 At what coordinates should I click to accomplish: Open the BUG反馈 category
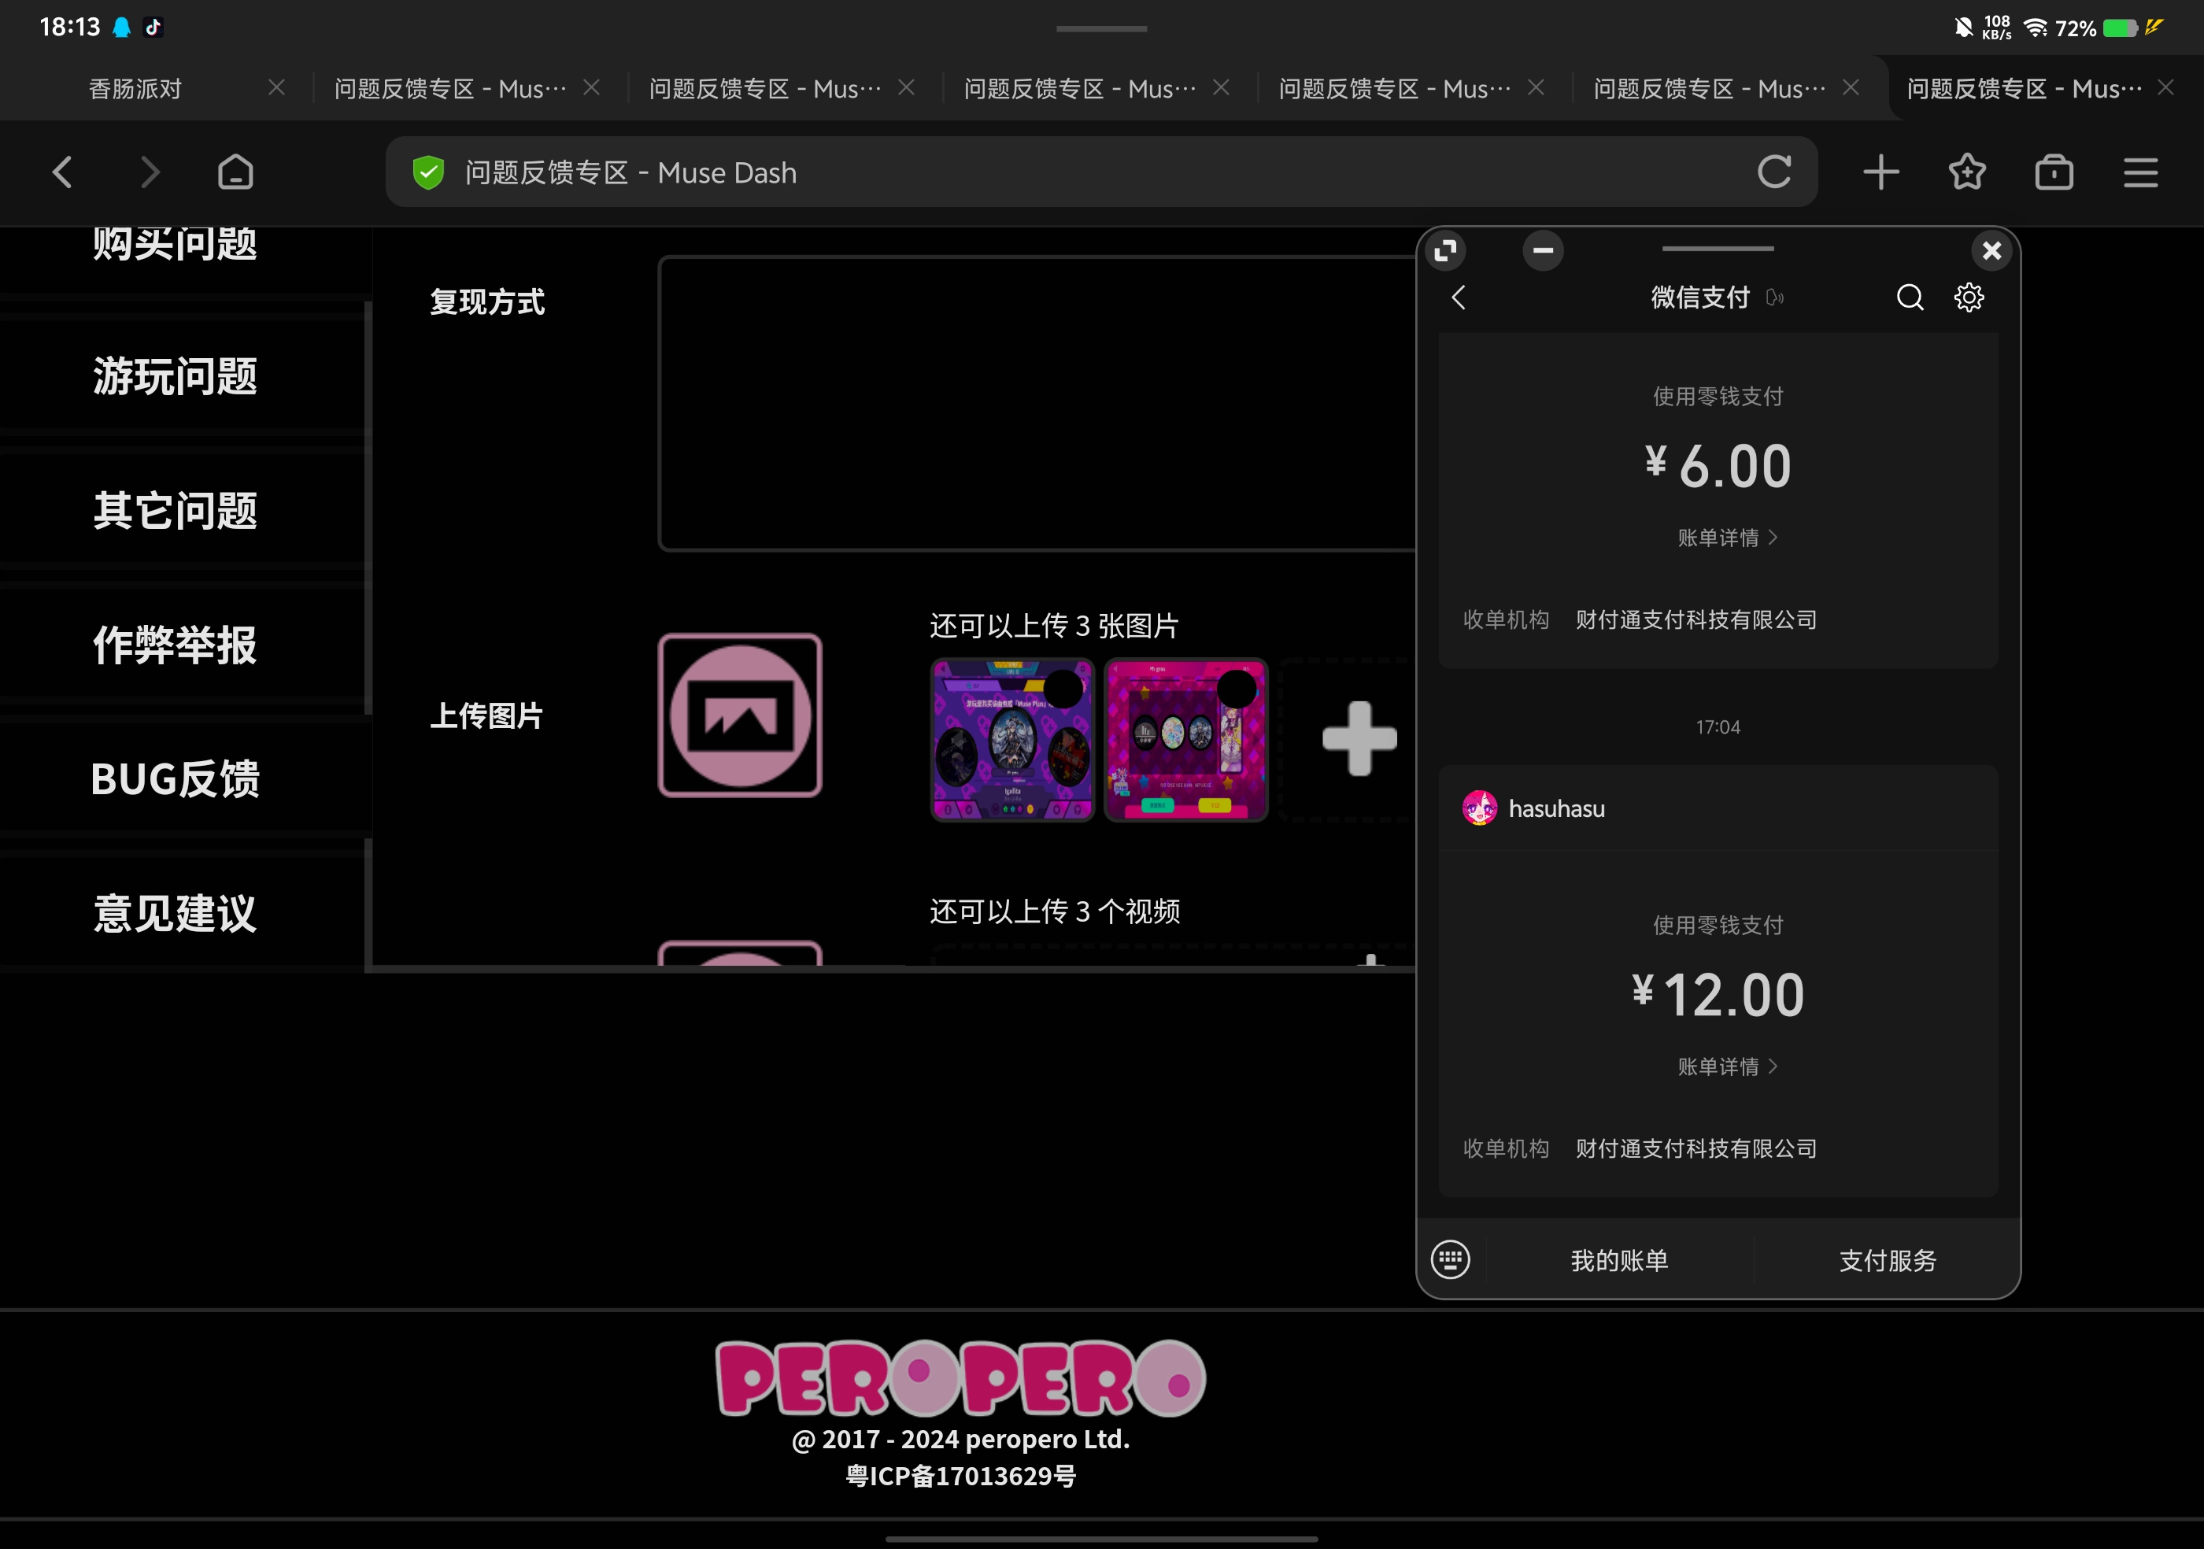(x=175, y=779)
